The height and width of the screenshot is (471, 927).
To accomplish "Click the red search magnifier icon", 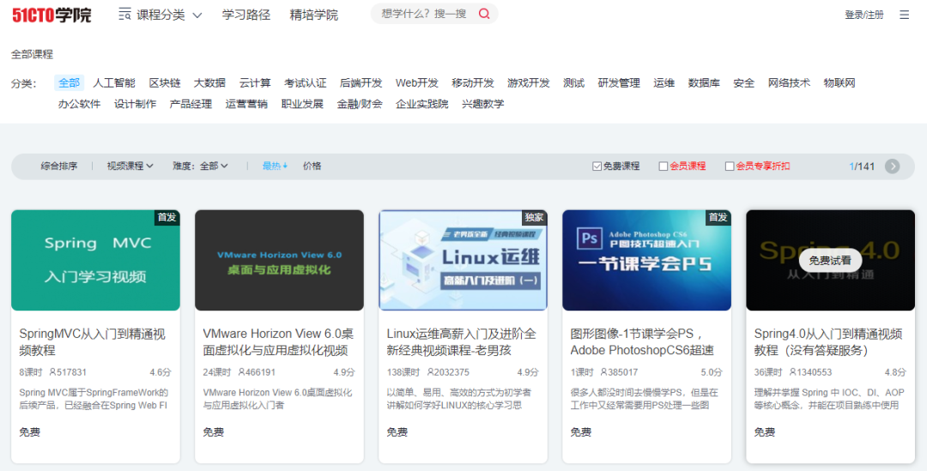I will click(484, 14).
